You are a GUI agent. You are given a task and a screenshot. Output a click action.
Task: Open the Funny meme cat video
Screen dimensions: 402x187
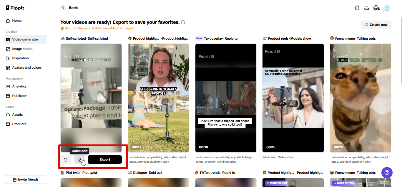click(x=361, y=98)
